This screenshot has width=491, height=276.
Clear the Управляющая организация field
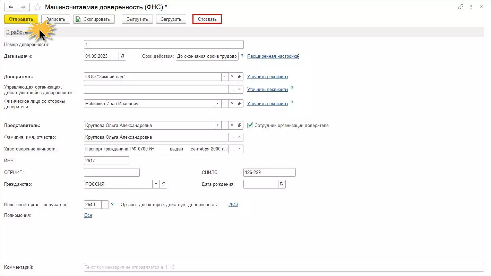(240, 89)
